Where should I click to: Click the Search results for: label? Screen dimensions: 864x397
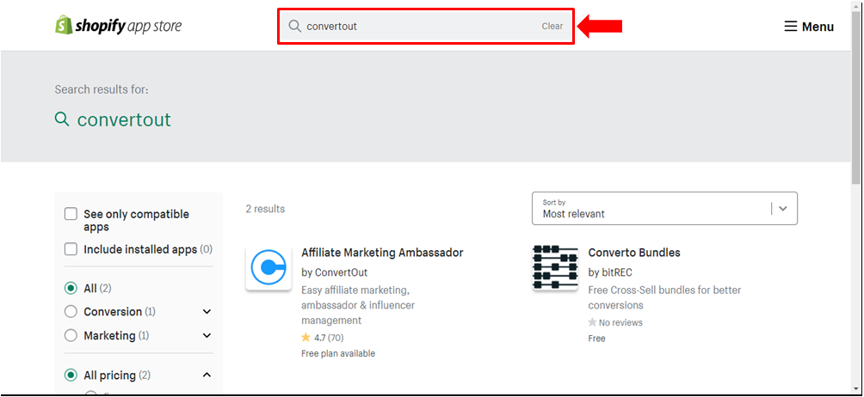tap(102, 89)
